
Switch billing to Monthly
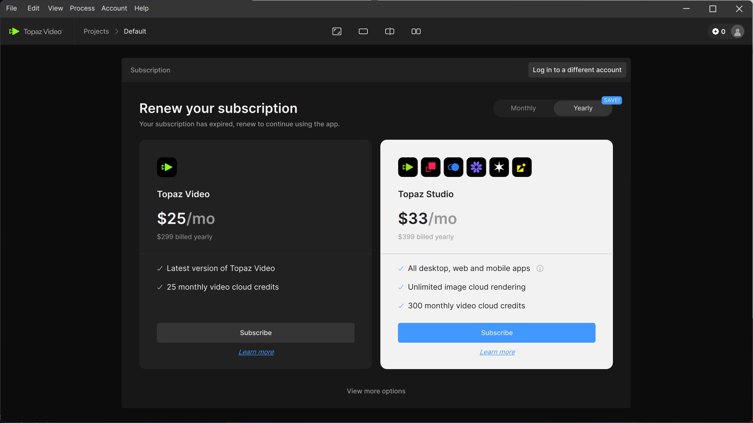click(523, 108)
